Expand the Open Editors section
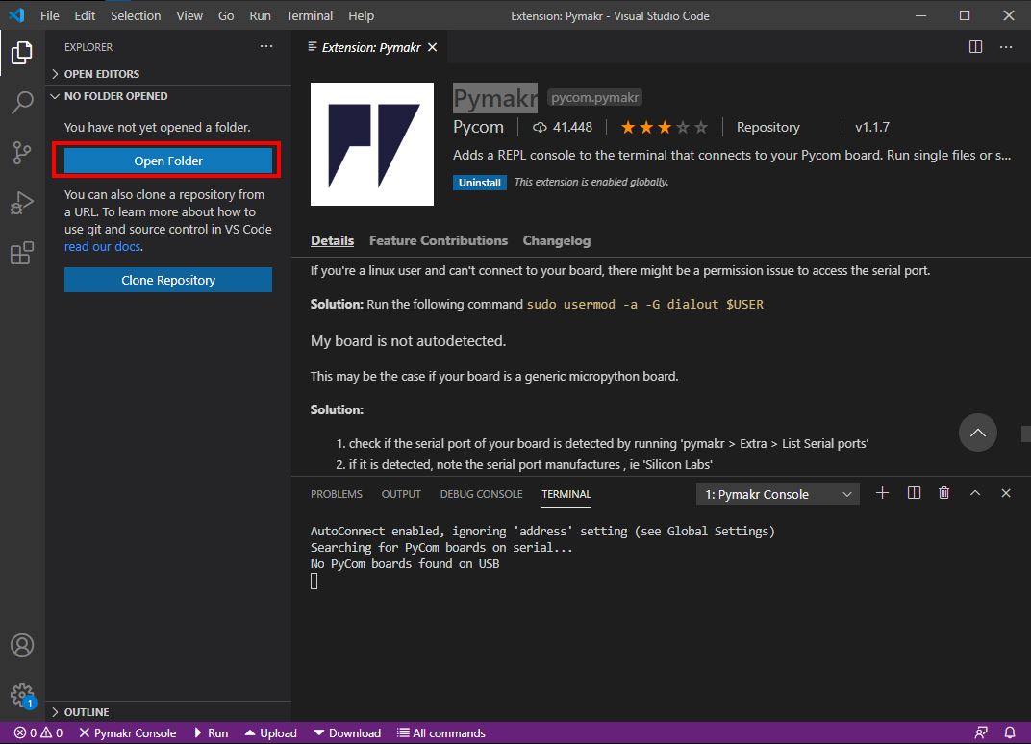 [169, 74]
